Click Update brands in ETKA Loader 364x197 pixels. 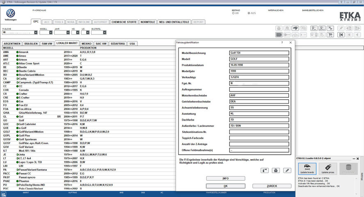click(307, 169)
